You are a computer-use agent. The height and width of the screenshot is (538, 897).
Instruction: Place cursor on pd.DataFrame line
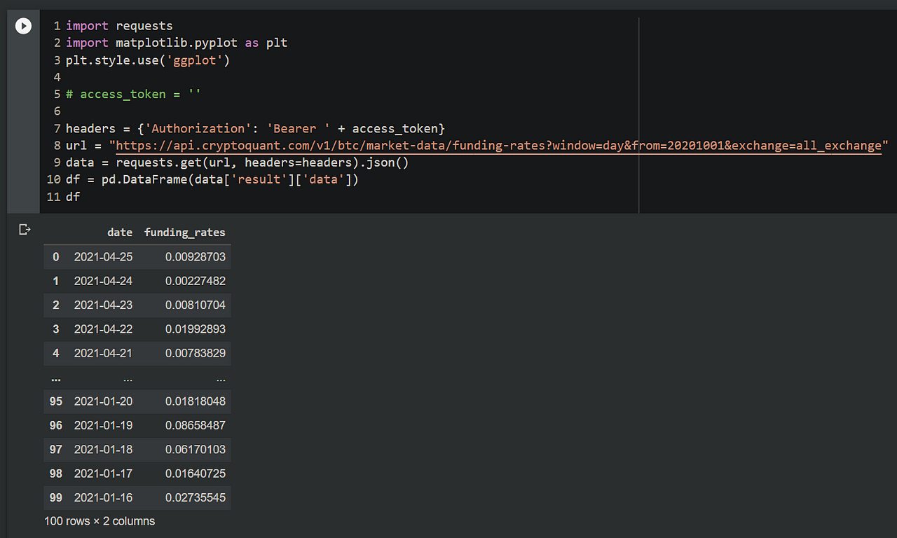click(212, 180)
